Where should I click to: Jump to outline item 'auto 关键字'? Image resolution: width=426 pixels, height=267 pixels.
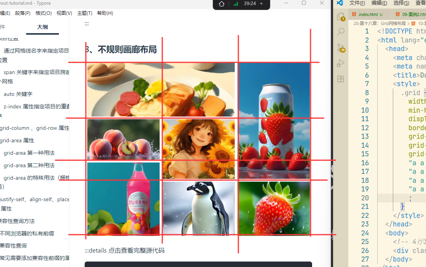click(x=18, y=94)
